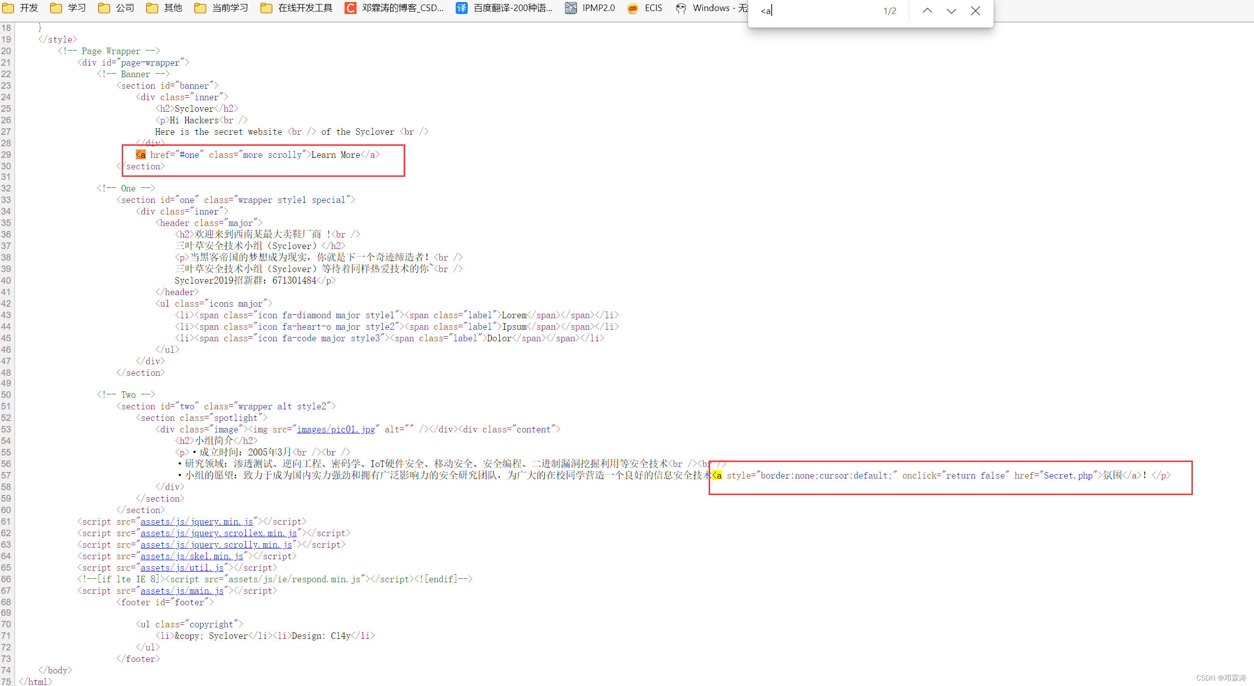
Task: Launch the IPMP2.0 bookmark
Action: click(x=570, y=8)
